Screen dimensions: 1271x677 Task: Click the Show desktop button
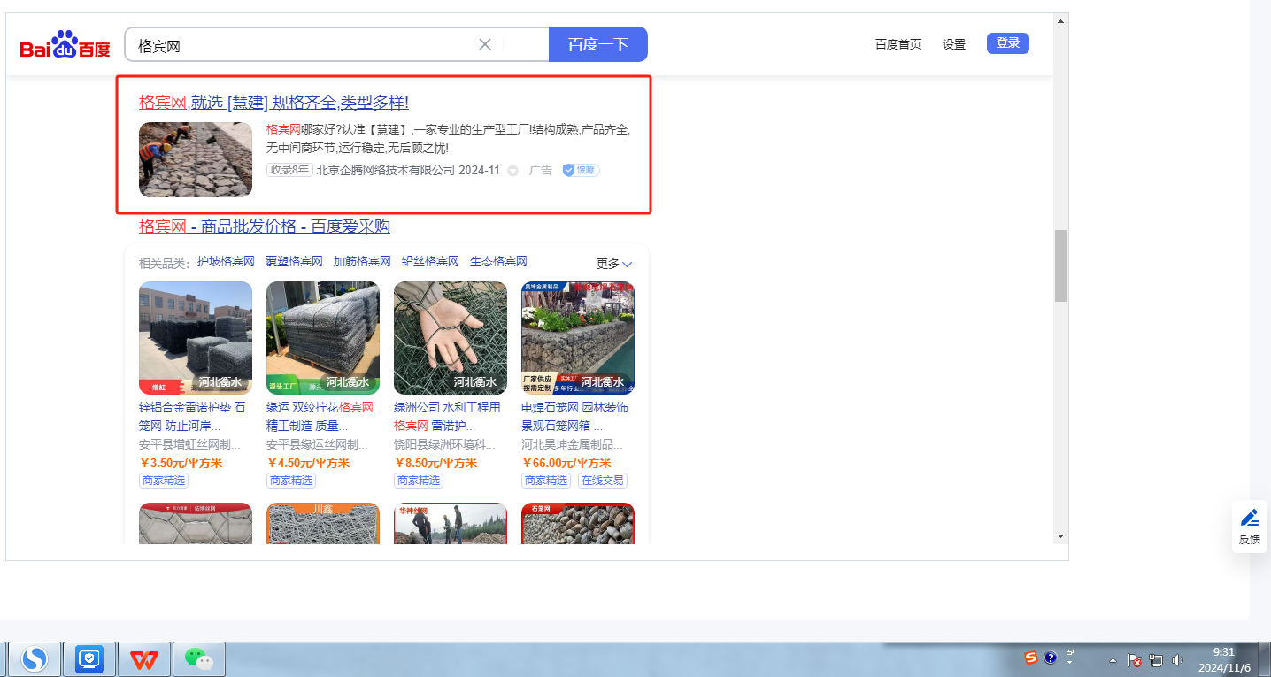click(x=1265, y=659)
